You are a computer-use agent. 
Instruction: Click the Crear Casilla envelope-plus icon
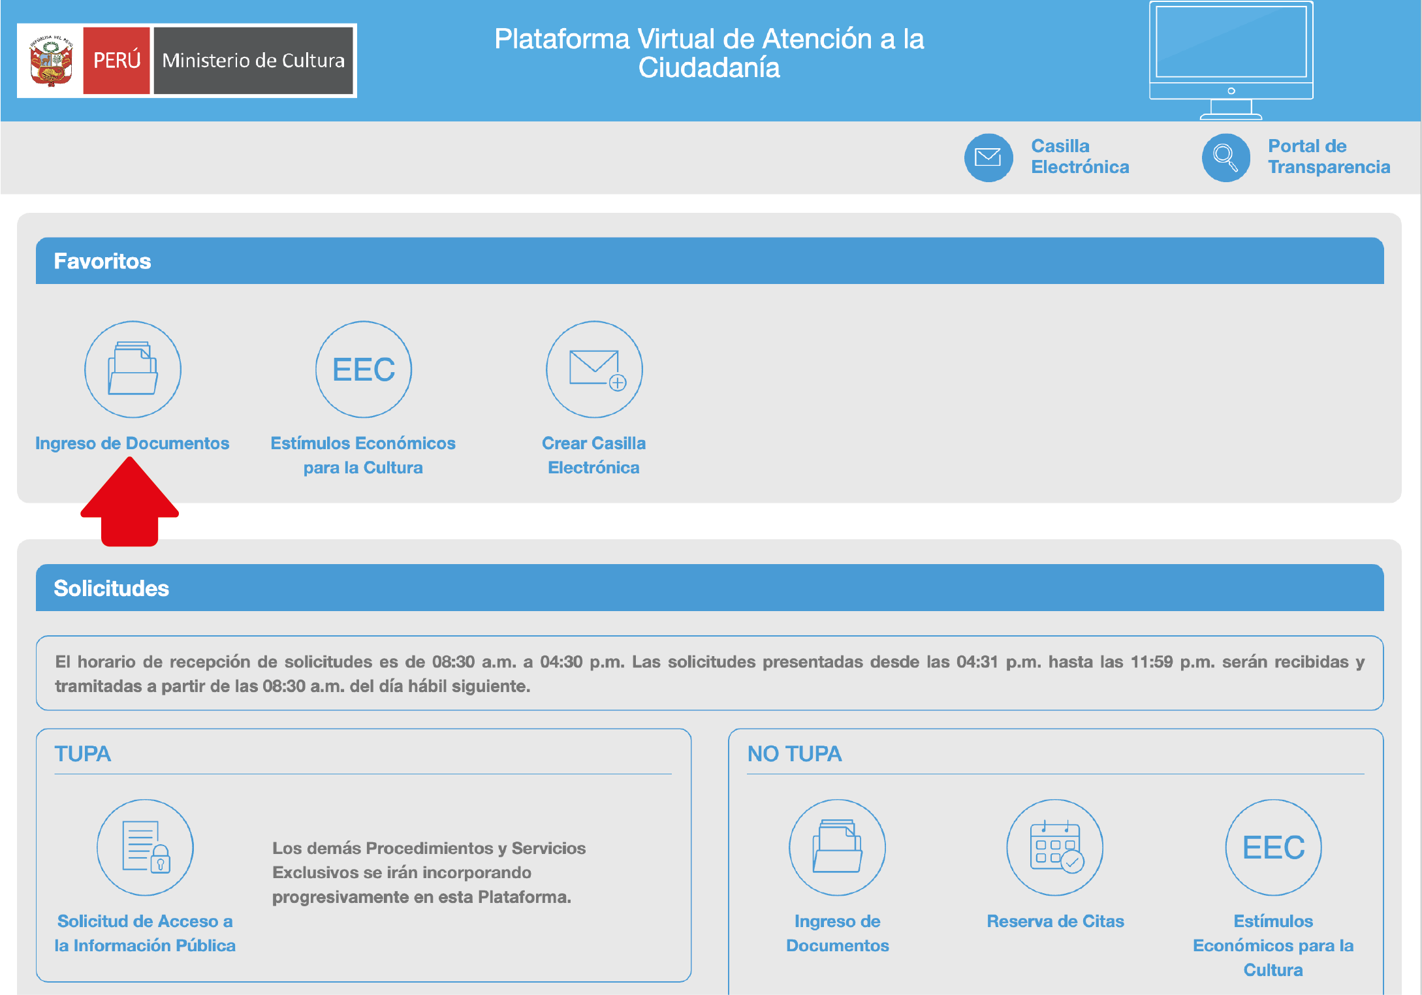pos(594,369)
